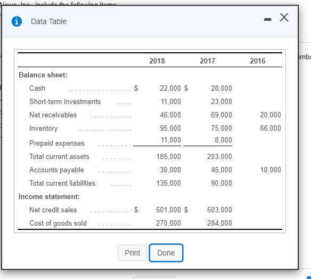Click the Done button
Image resolution: width=311 pixels, height=279 pixels.
tap(166, 253)
